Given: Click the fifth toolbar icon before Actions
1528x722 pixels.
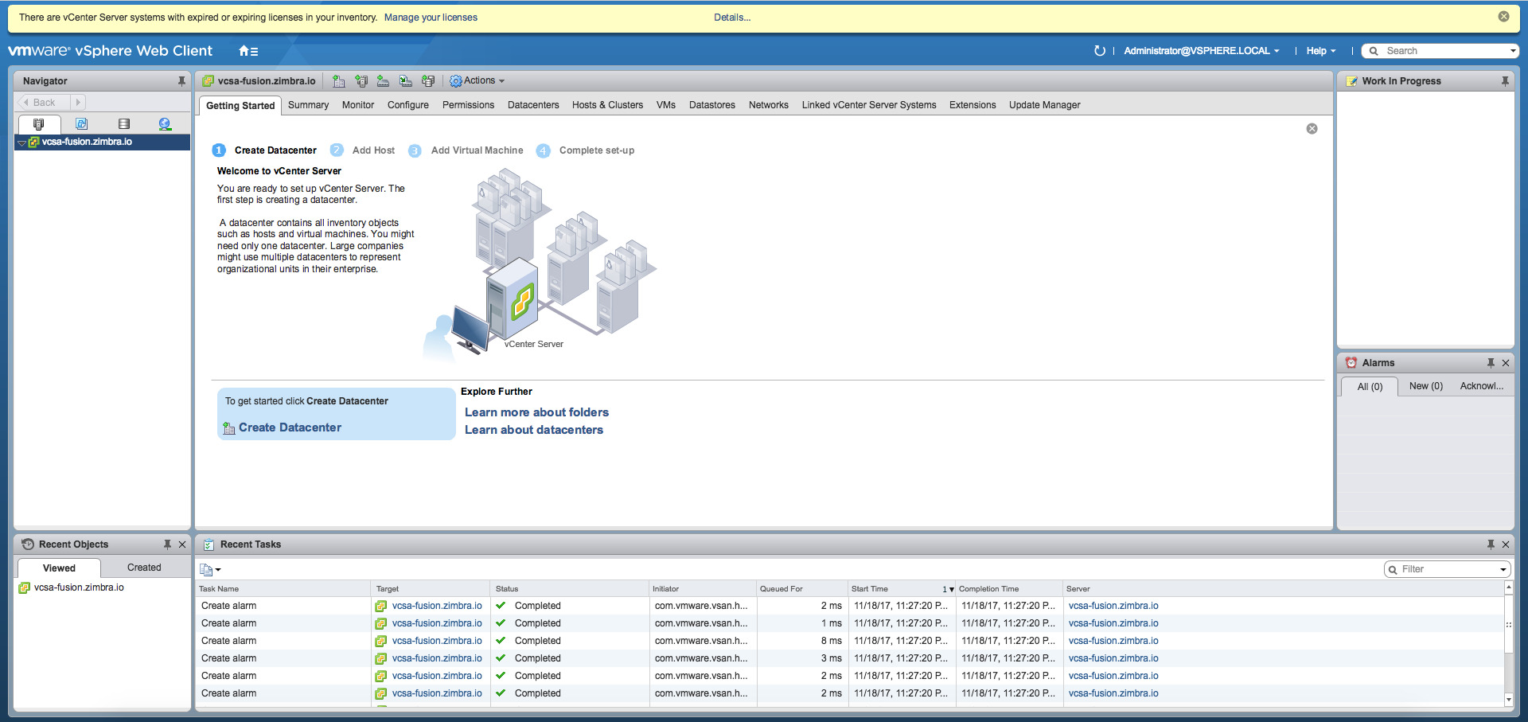Looking at the screenshot, I should 428,81.
